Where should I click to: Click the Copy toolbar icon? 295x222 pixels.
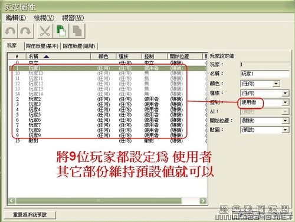tap(61, 31)
